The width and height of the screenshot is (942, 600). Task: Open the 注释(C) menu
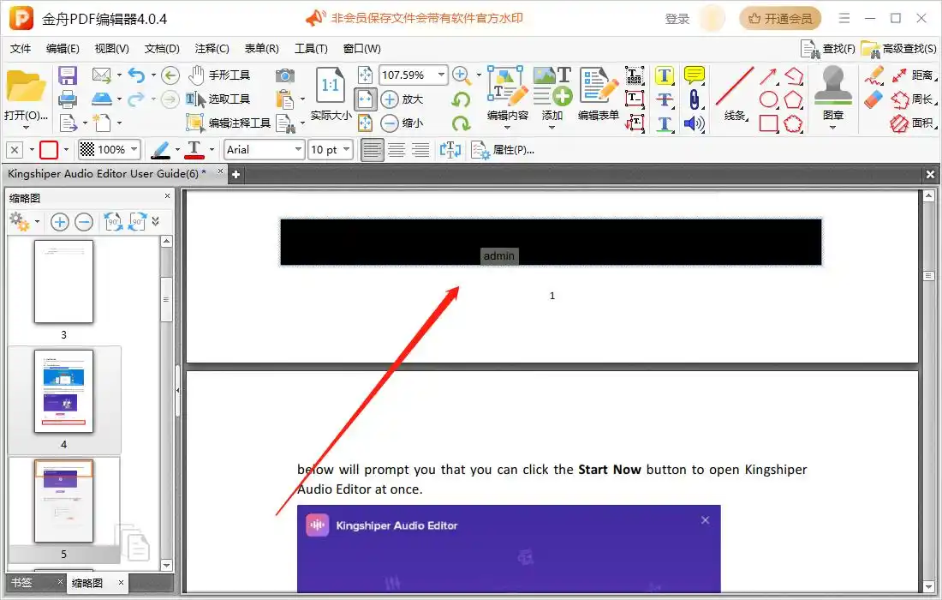coord(212,49)
